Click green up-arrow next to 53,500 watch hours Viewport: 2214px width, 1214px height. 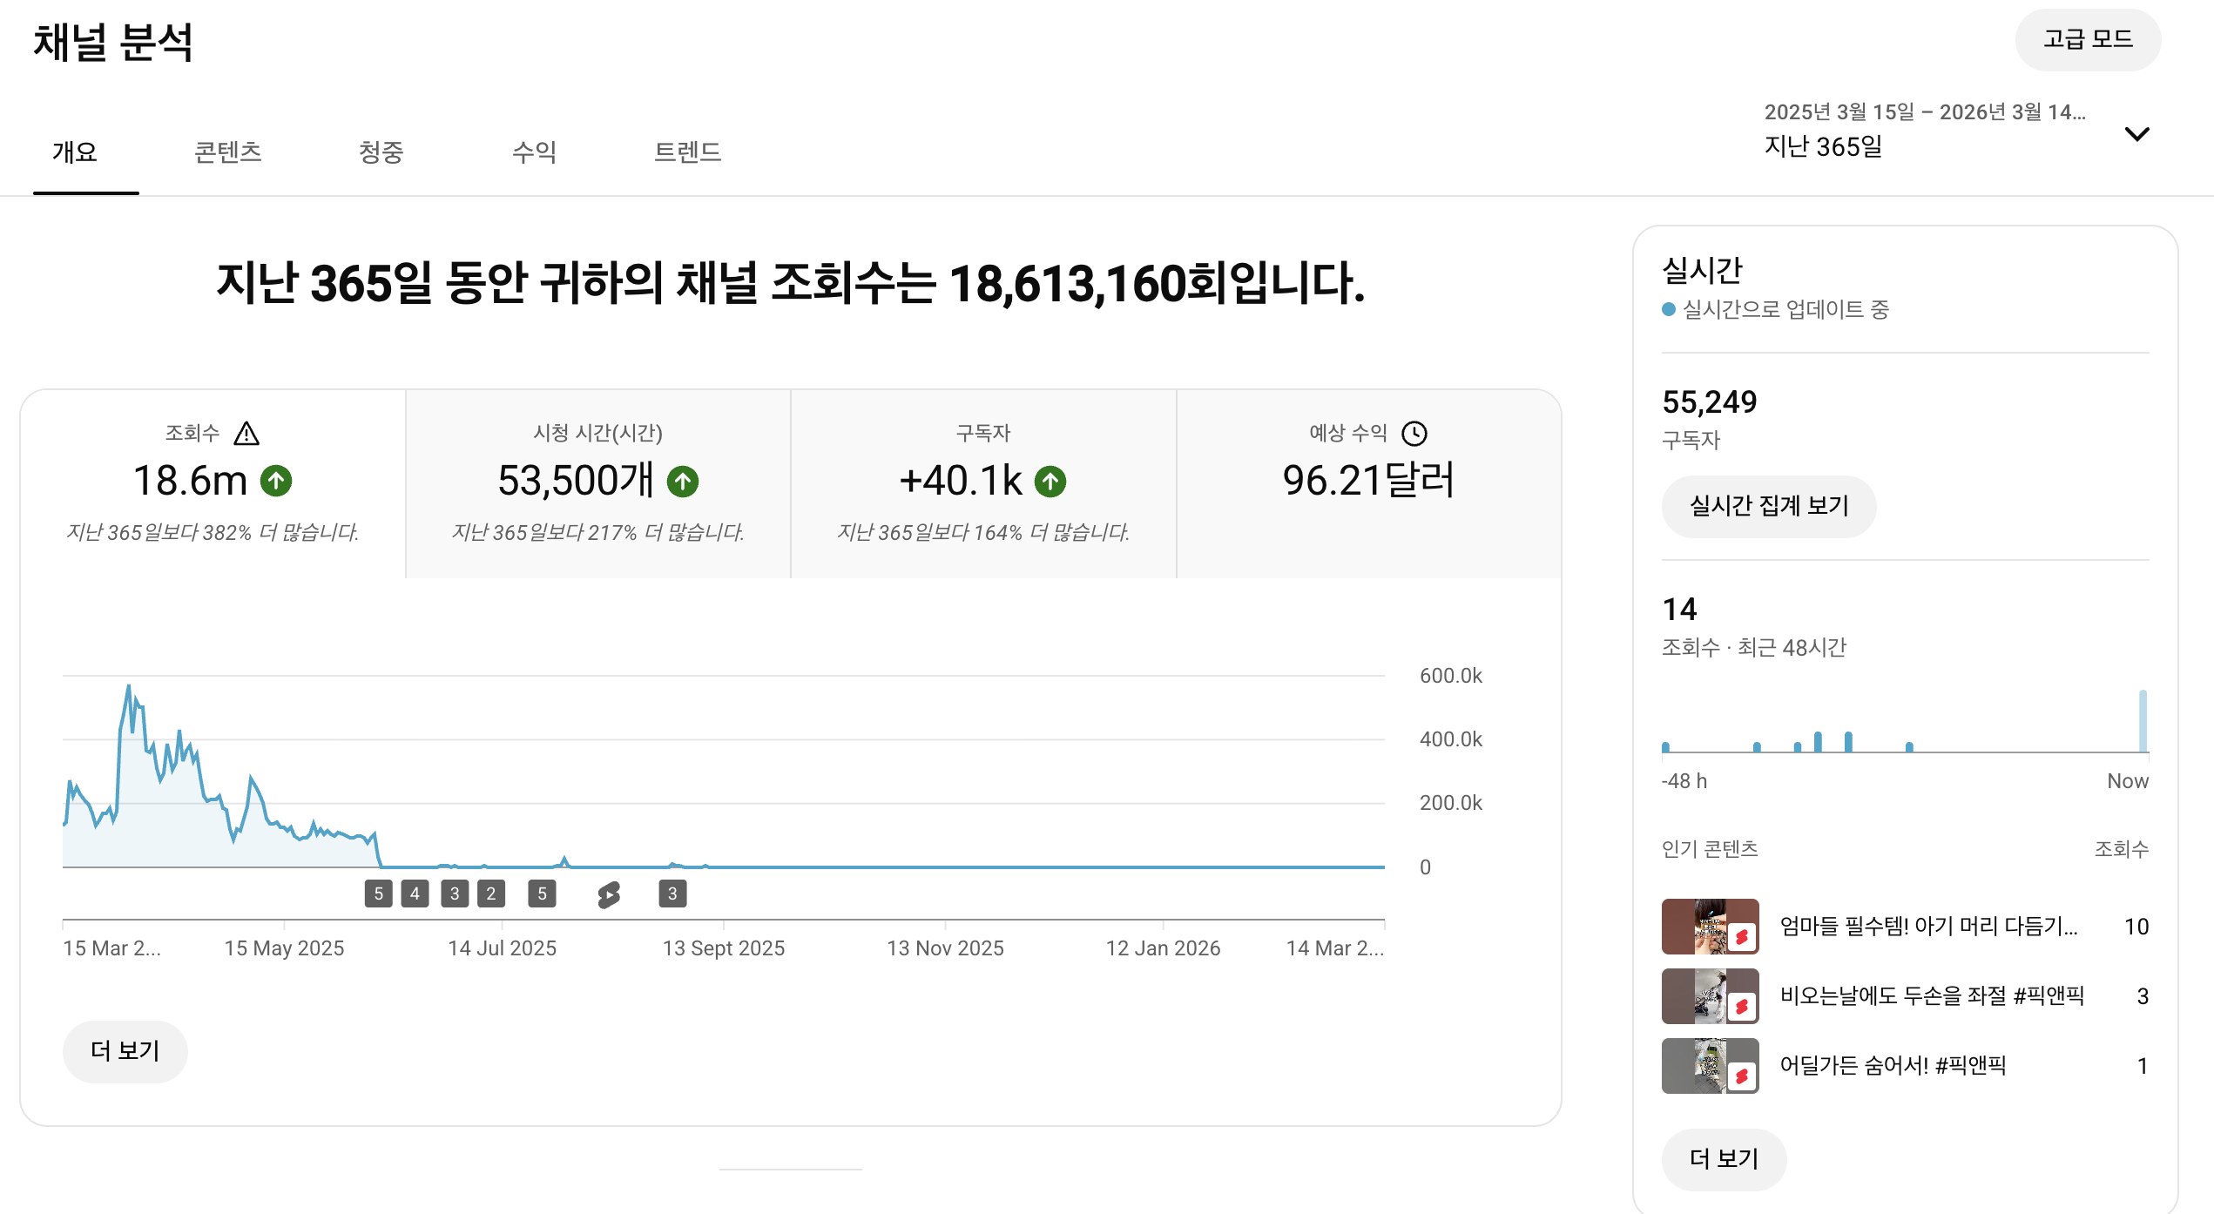pyautogui.click(x=683, y=481)
